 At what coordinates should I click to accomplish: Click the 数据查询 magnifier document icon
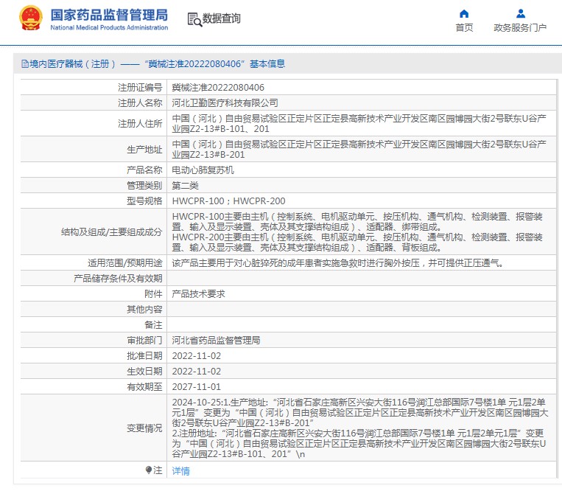pos(194,19)
